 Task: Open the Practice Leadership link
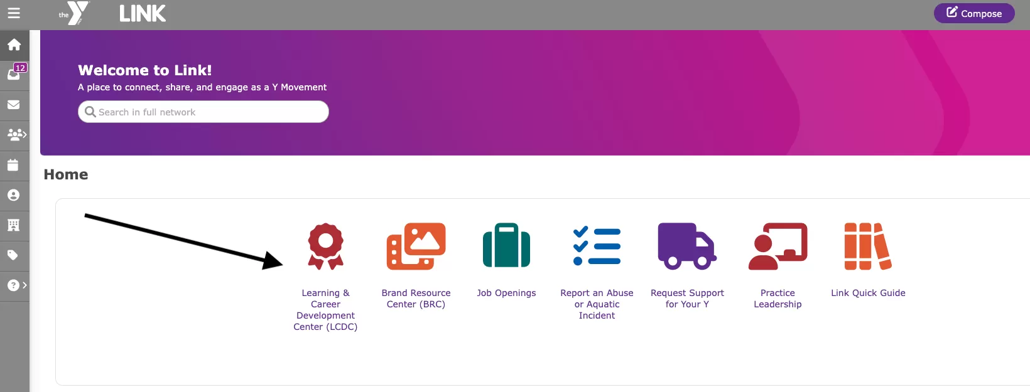click(x=778, y=299)
